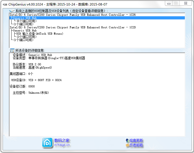Click the device list header icon
Viewport: 194px width, 153px height.
(12, 11)
